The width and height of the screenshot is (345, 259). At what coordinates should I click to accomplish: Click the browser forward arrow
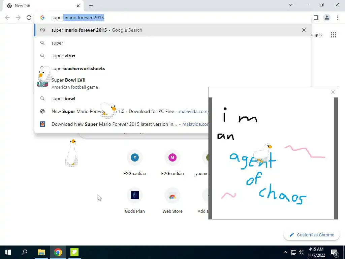18,18
